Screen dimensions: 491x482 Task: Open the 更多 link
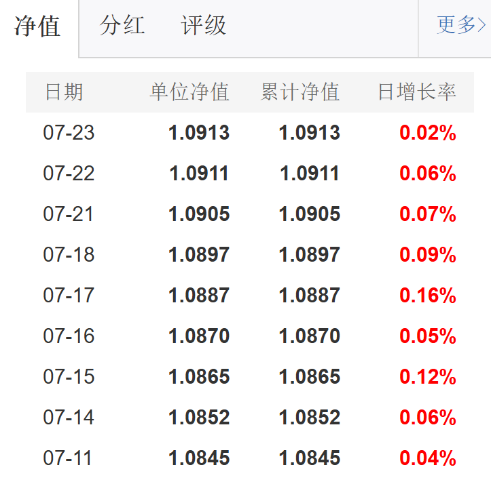click(461, 24)
